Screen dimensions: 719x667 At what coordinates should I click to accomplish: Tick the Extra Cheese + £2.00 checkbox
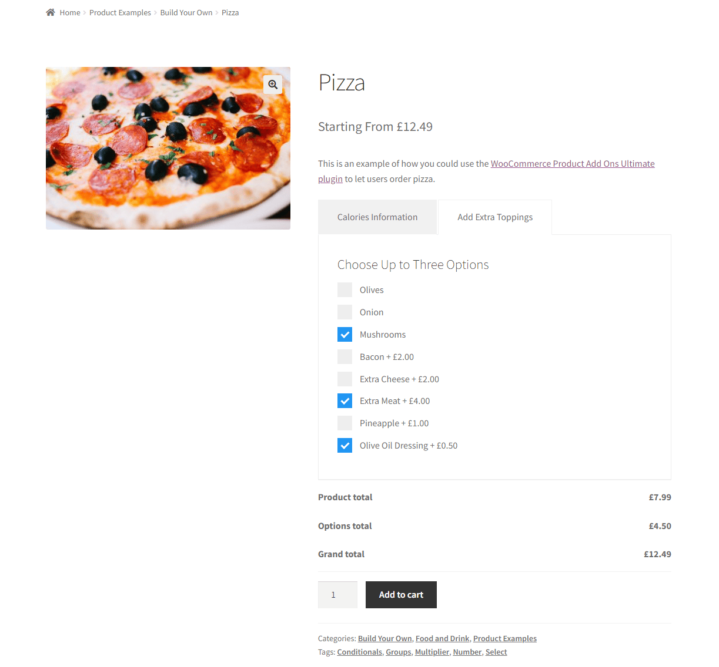pos(345,379)
